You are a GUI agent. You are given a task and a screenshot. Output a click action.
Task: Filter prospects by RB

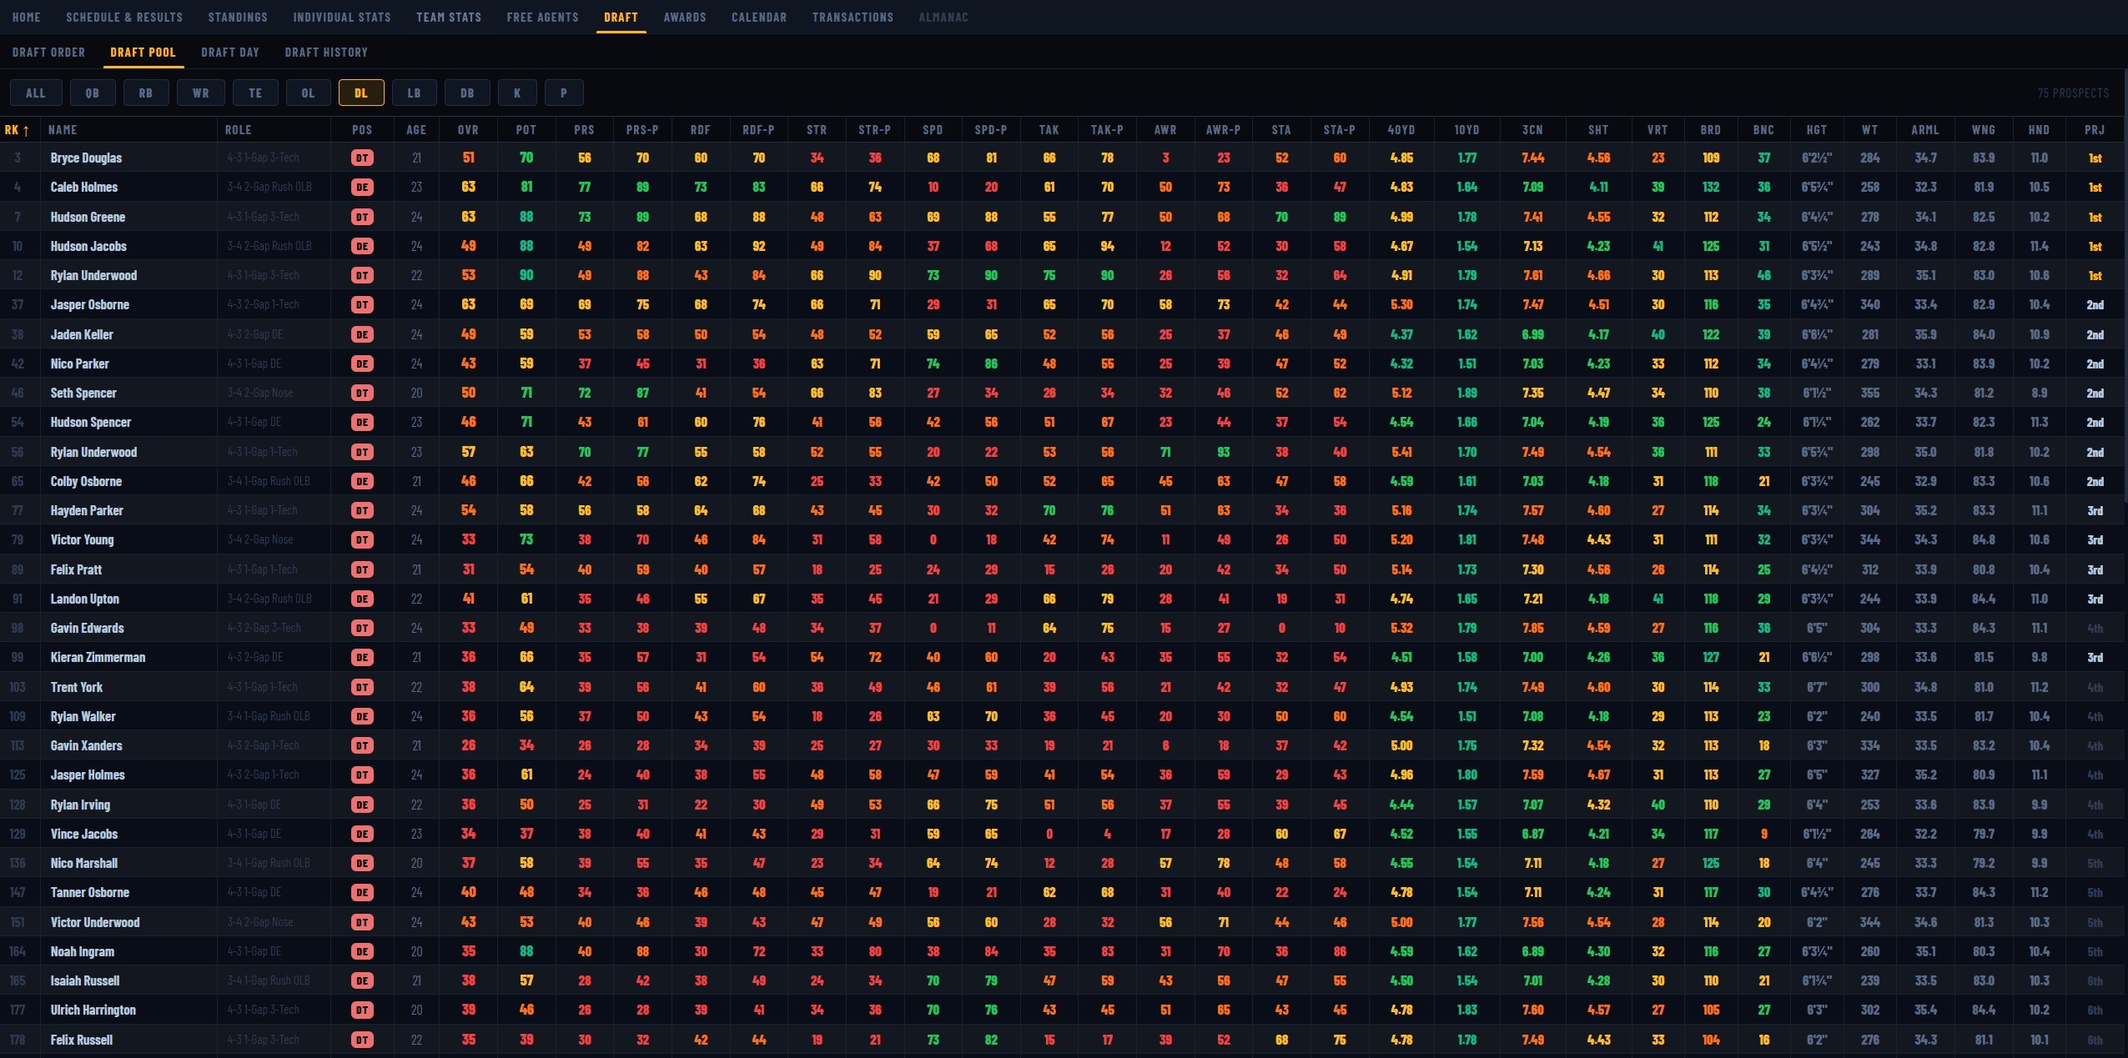point(146,93)
